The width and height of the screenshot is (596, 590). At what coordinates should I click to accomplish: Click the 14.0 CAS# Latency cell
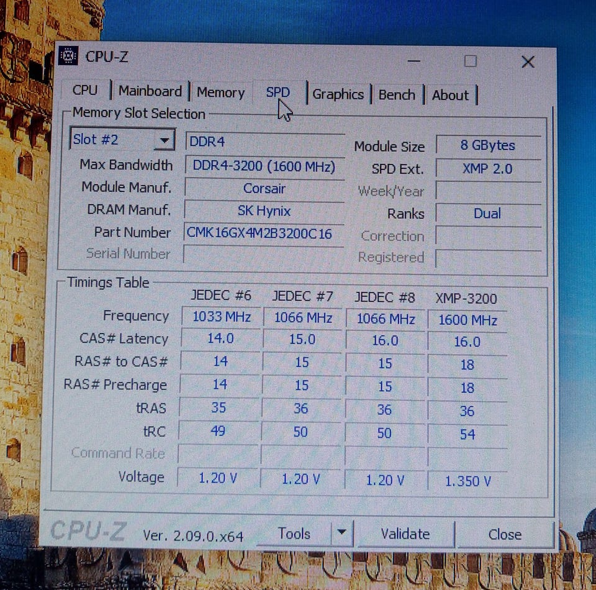point(220,338)
